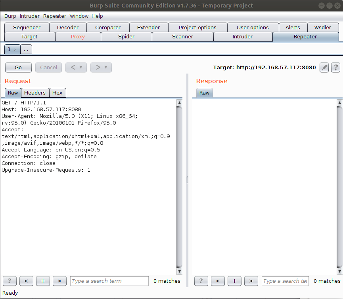This screenshot has width=343, height=299.
Task: Switch to the Comparer tab
Action: click(x=108, y=28)
